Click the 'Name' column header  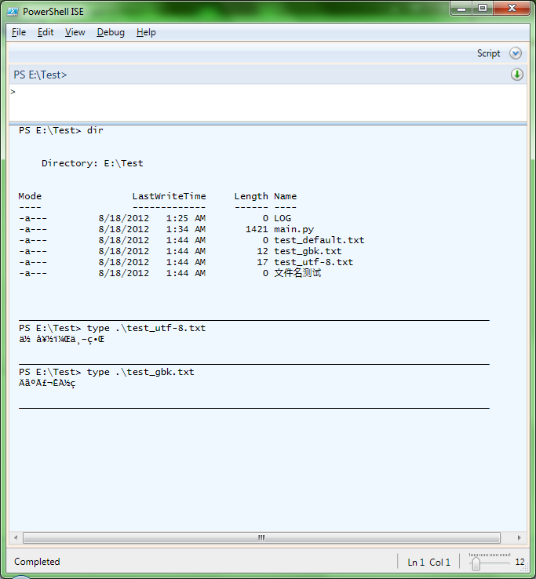pos(285,196)
